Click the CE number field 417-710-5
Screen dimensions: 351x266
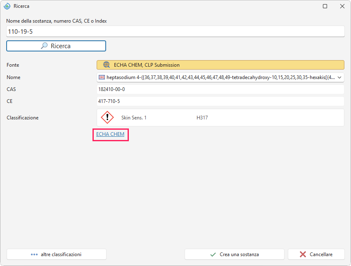tap(220, 101)
